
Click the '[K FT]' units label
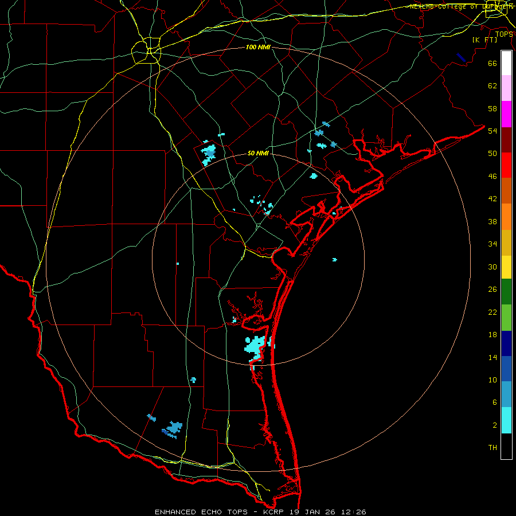(484, 40)
